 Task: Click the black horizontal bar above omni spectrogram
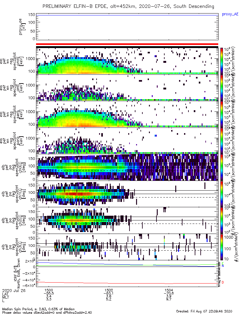pyautogui.click(x=127, y=47)
